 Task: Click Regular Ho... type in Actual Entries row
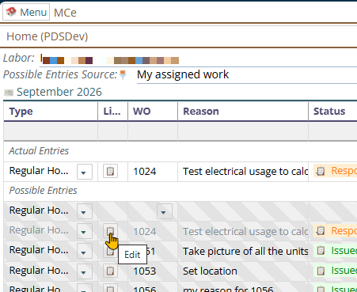(x=39, y=171)
